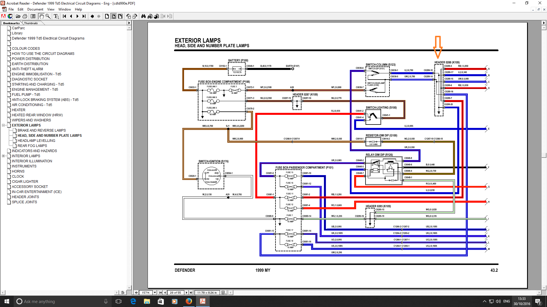
Task: Collapse the EXTERIOR LAMPS bookmark tree
Action: [3, 125]
